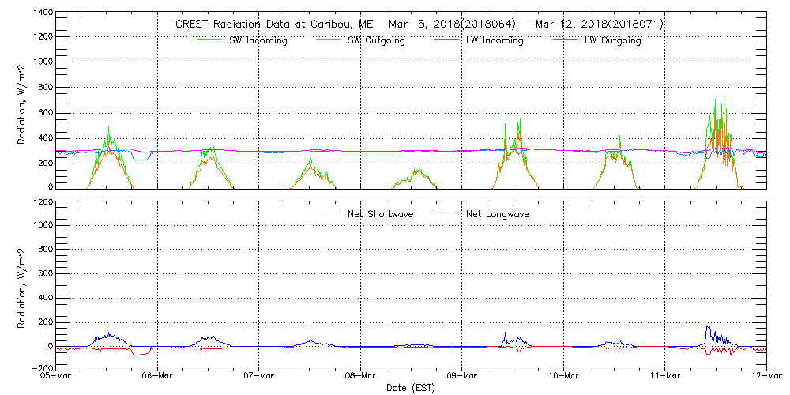Click the 08-Mar date tick label
790x395 pixels.
[x=360, y=376]
